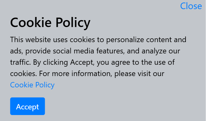Click the word 'clicking' in the third line
The width and height of the screenshot is (206, 121).
55,63
